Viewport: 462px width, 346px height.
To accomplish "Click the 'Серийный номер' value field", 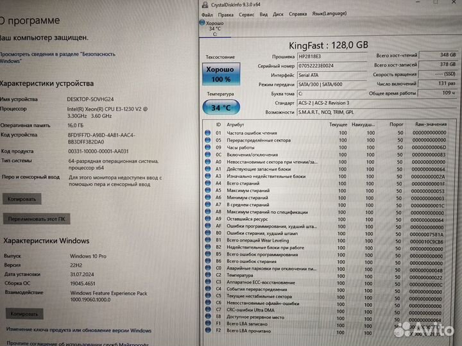I will tap(332, 66).
